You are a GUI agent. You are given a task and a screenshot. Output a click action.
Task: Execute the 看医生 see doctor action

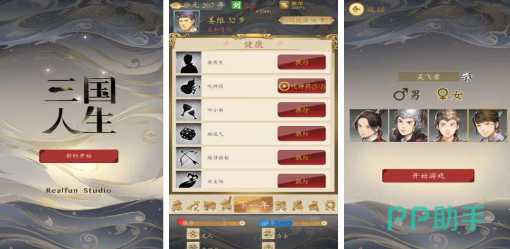[x=302, y=62]
